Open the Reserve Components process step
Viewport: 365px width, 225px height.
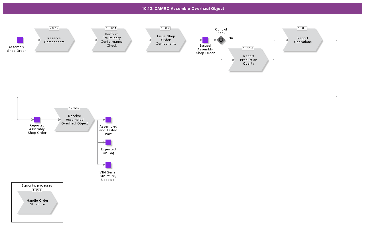pos(54,40)
